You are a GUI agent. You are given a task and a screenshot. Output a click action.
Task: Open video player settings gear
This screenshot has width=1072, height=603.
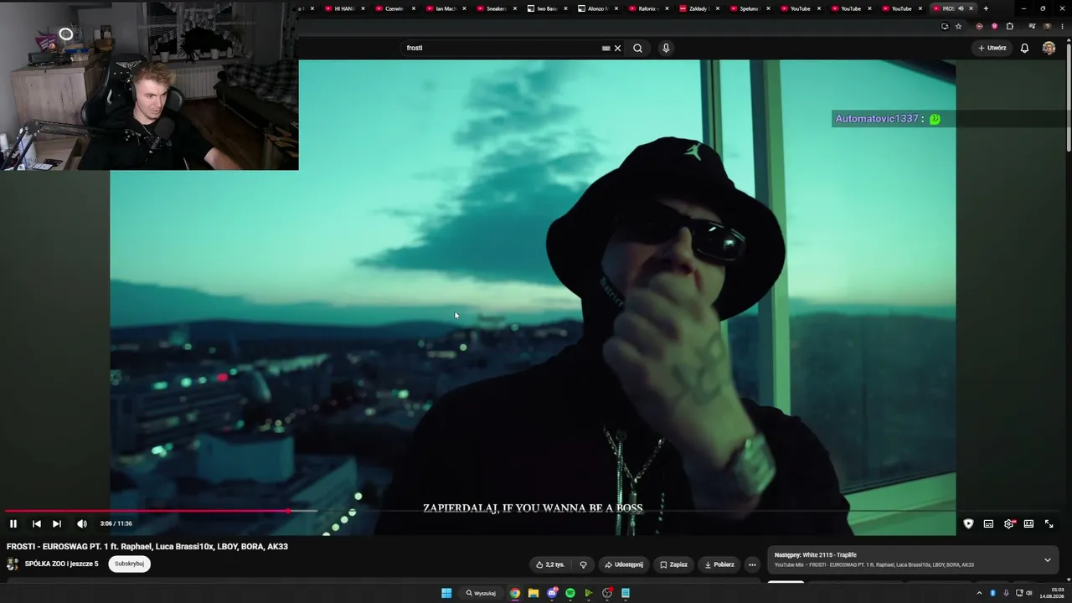pyautogui.click(x=1009, y=523)
